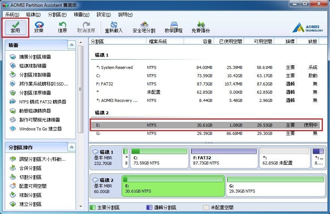Select small System Reserved block in disk map
The height and width of the screenshot is (214, 330).
coord(126,158)
